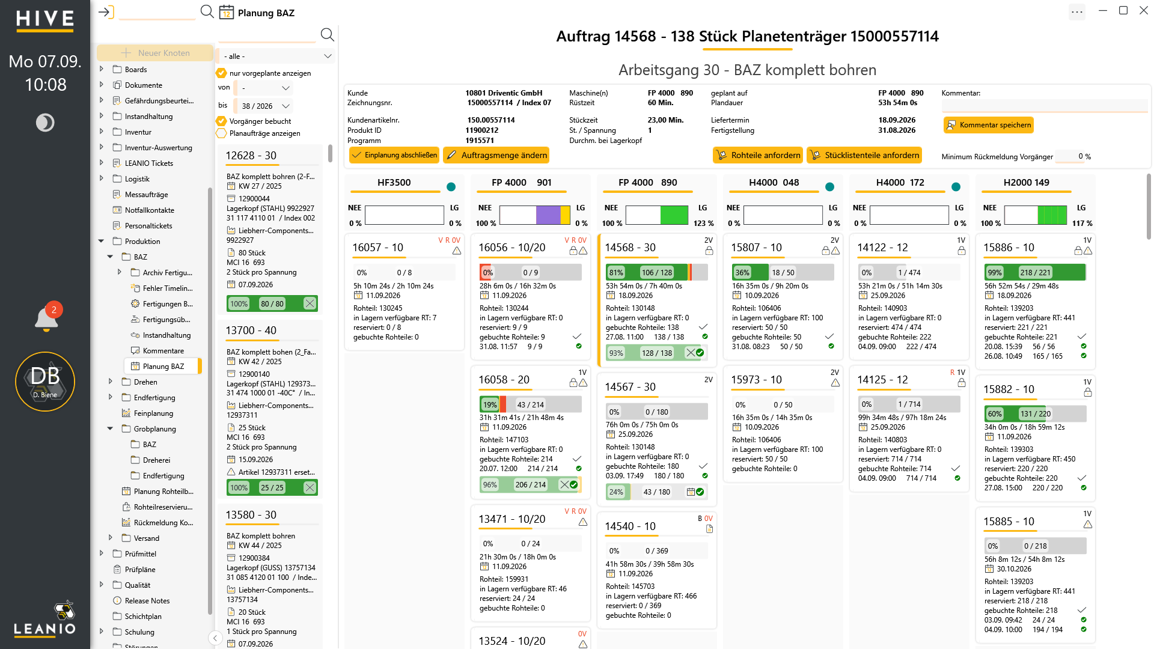The height and width of the screenshot is (649, 1154).
Task: Collapse the navigation panel with the chevron button
Action: tap(215, 638)
